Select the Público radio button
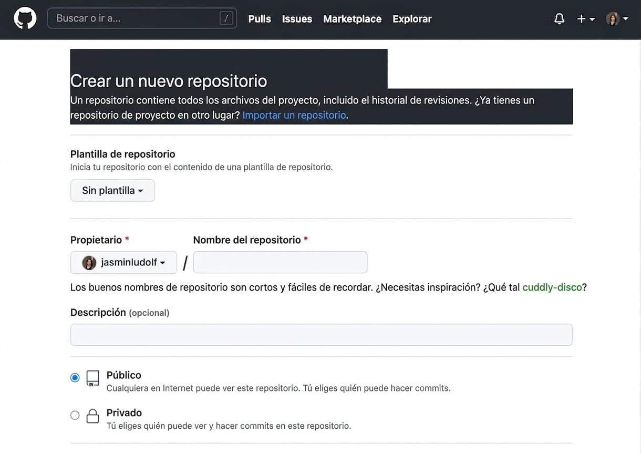641x454 pixels. (75, 377)
